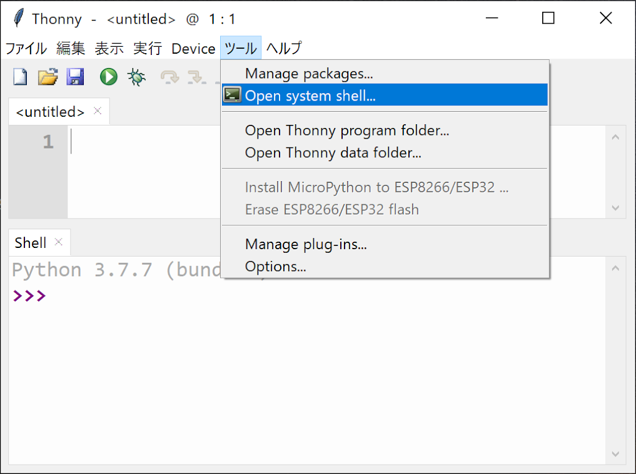The image size is (636, 474).
Task: Open the 編集 menu
Action: 71,48
